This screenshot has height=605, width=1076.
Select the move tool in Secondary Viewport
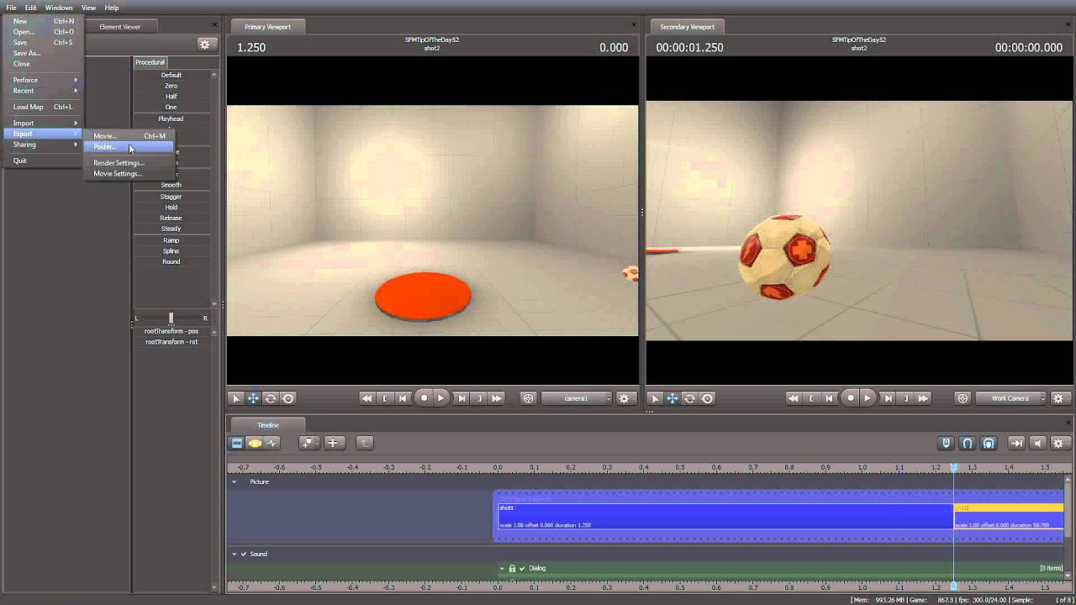(672, 398)
